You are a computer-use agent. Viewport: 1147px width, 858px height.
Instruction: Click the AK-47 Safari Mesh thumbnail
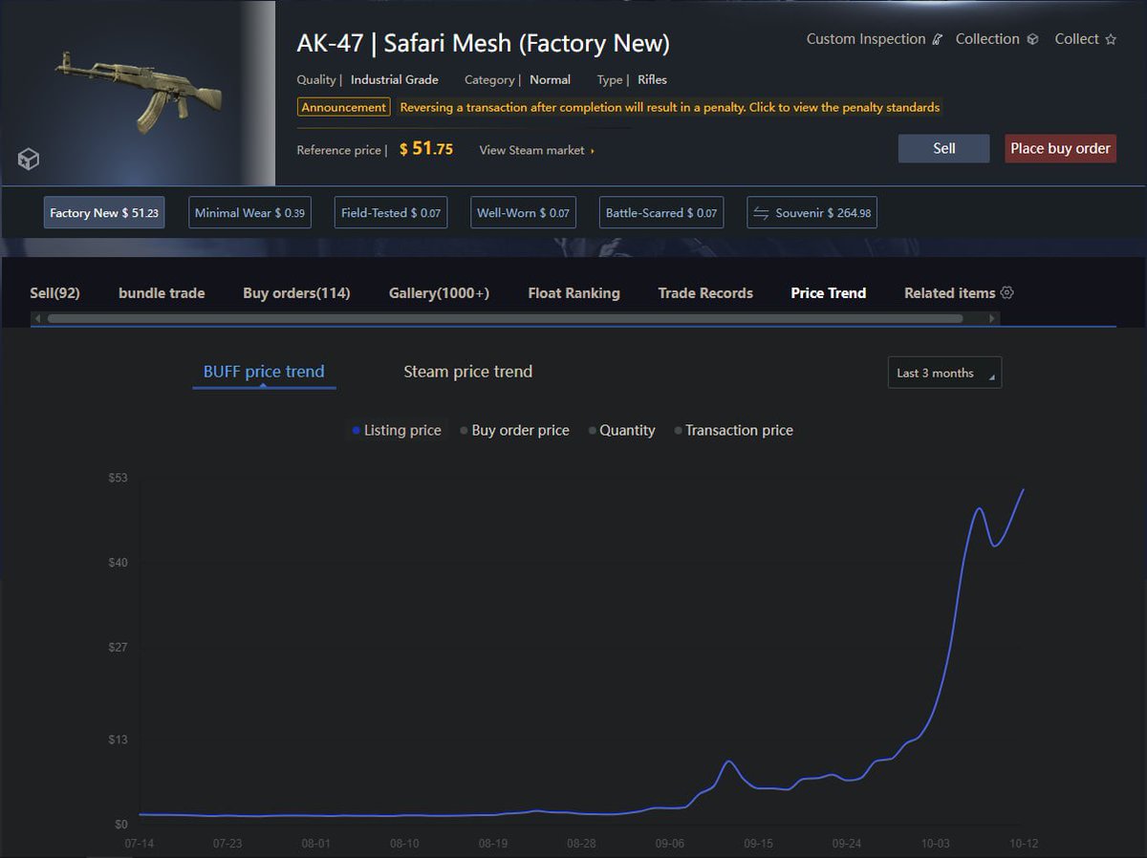pyautogui.click(x=139, y=93)
